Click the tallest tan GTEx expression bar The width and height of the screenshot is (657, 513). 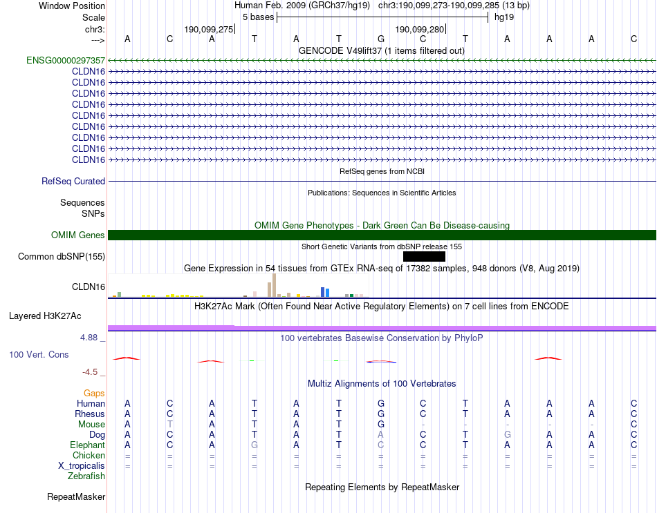(x=274, y=285)
